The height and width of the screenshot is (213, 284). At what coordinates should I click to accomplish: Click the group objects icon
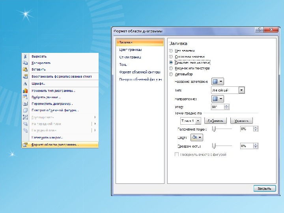(x=25, y=117)
